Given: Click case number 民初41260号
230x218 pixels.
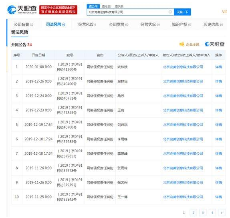Looking at the screenshot, I should coord(67,70).
